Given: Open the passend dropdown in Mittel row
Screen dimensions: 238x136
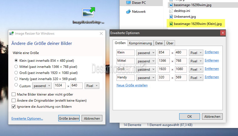Looking at the screenshot, I should pos(146,61).
